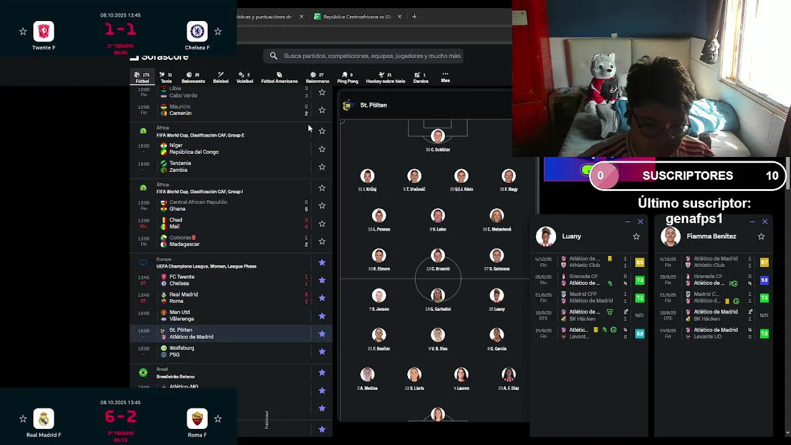Click Fiamma Benítez's 9.8 rating badge

764,280
